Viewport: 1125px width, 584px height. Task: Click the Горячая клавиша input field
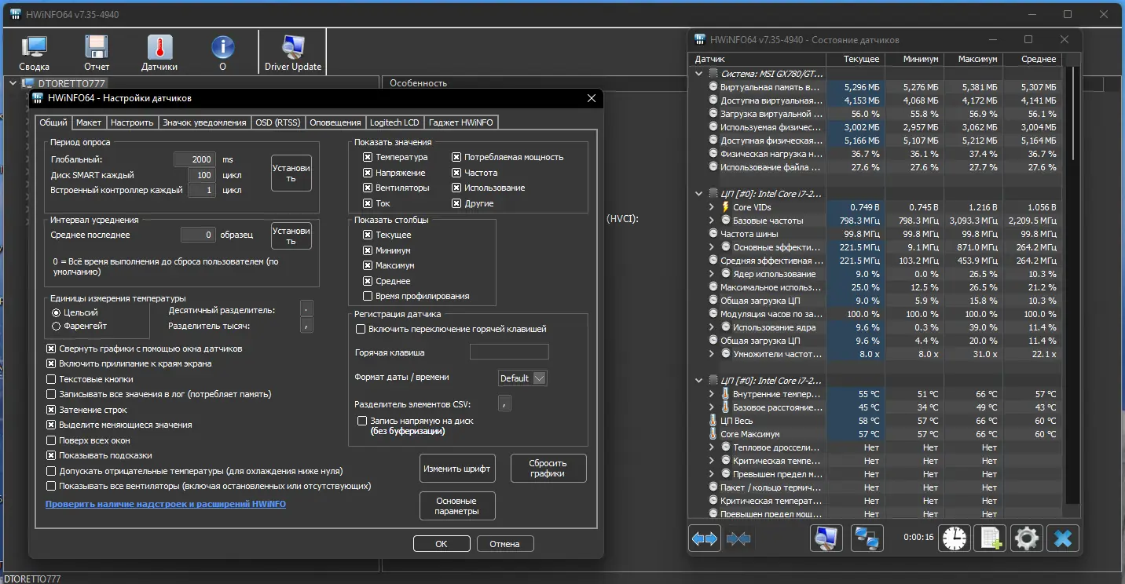(509, 352)
